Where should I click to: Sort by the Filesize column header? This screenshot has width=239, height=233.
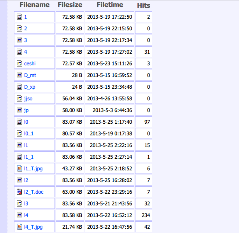pos(70,5)
